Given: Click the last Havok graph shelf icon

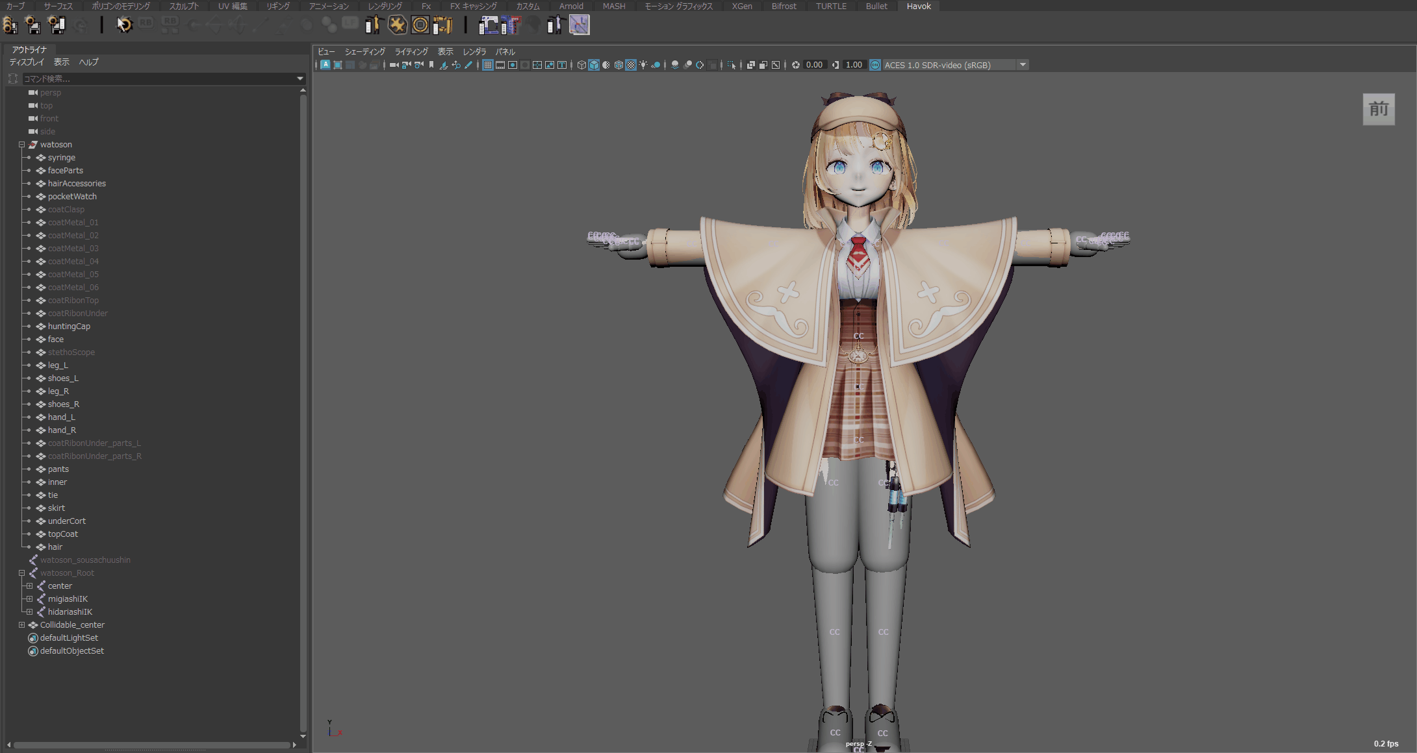Looking at the screenshot, I should tap(579, 25).
